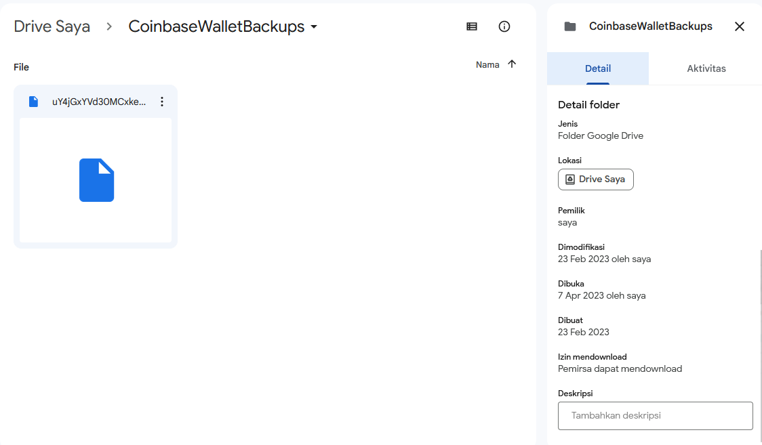Add text in the Tambahkan deskripsi field

coord(655,416)
